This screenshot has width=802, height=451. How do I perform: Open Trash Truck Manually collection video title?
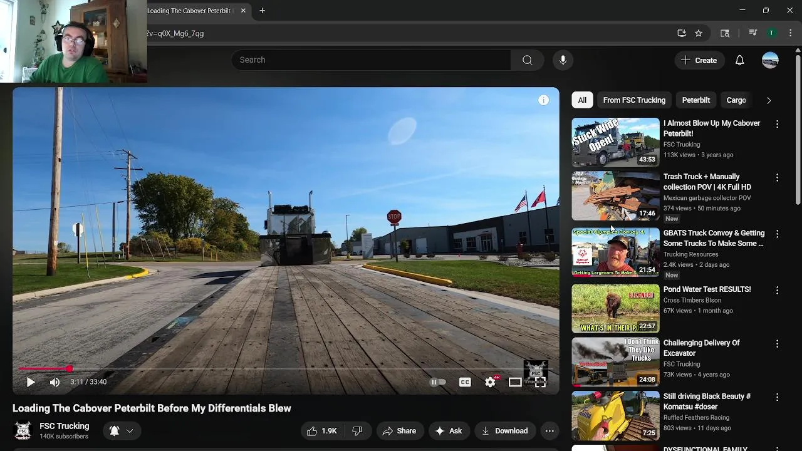[707, 182]
